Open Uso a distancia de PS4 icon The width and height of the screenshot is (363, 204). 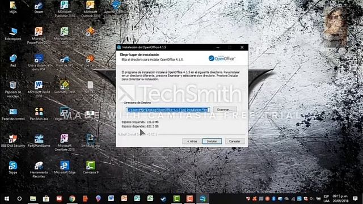click(x=39, y=62)
